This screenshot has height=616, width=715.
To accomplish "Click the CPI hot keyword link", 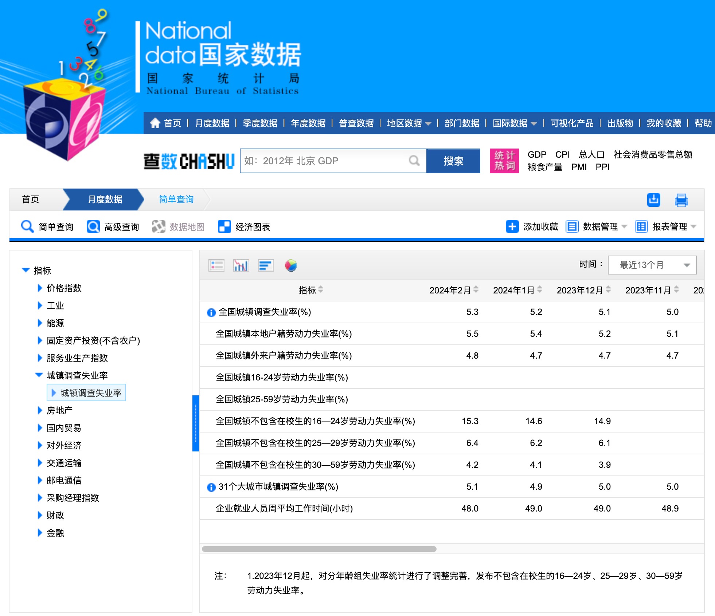I will (562, 154).
